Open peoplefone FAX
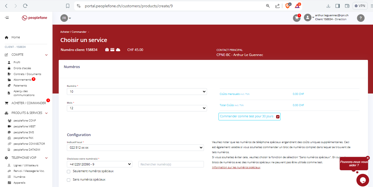 tap(23, 138)
